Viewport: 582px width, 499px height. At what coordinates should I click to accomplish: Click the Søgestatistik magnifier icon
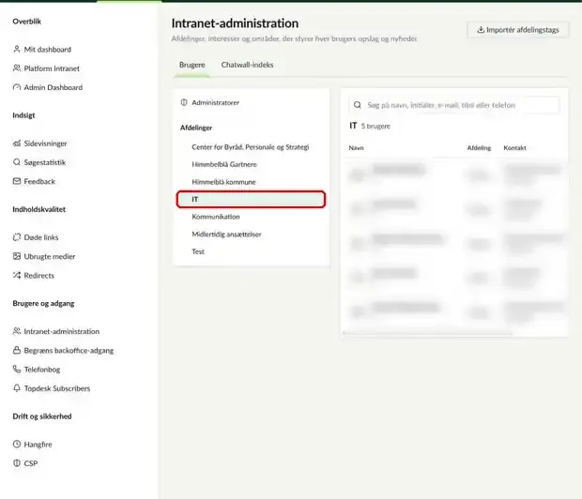17,162
